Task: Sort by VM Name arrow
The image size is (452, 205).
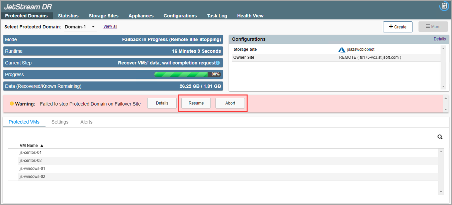Action: click(42, 146)
